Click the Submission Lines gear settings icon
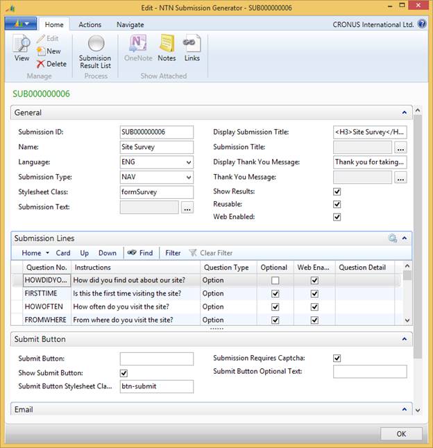This screenshot has height=448, width=433. [x=393, y=238]
